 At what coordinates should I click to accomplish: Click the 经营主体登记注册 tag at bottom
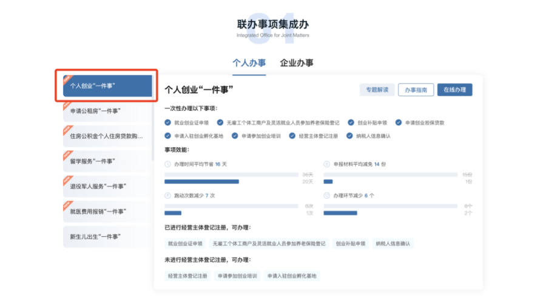(x=187, y=276)
